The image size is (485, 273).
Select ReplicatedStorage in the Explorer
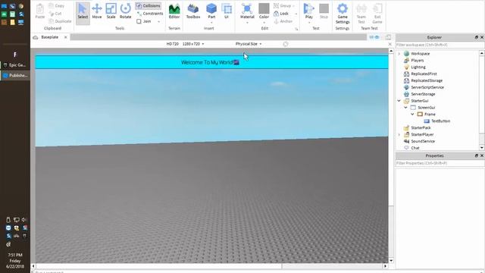427,81
